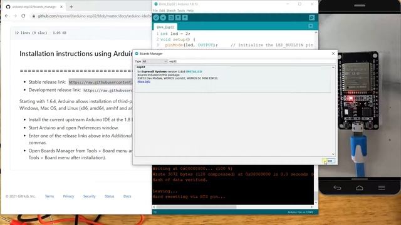Click the Open sketch up-arrow icon
Image resolution: width=401 pixels, height=225 pixels.
point(178,17)
